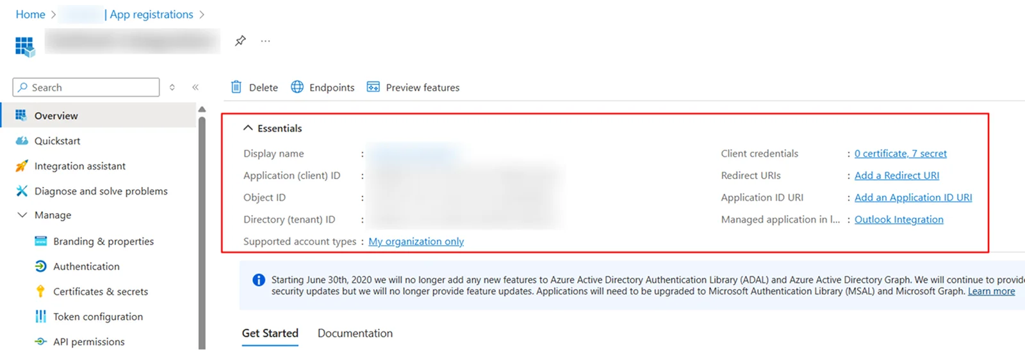Open the more options ellipsis menu
Screen dimensions: 1025x350
click(x=265, y=41)
